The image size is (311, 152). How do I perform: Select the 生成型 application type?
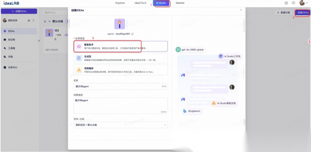click(121, 58)
